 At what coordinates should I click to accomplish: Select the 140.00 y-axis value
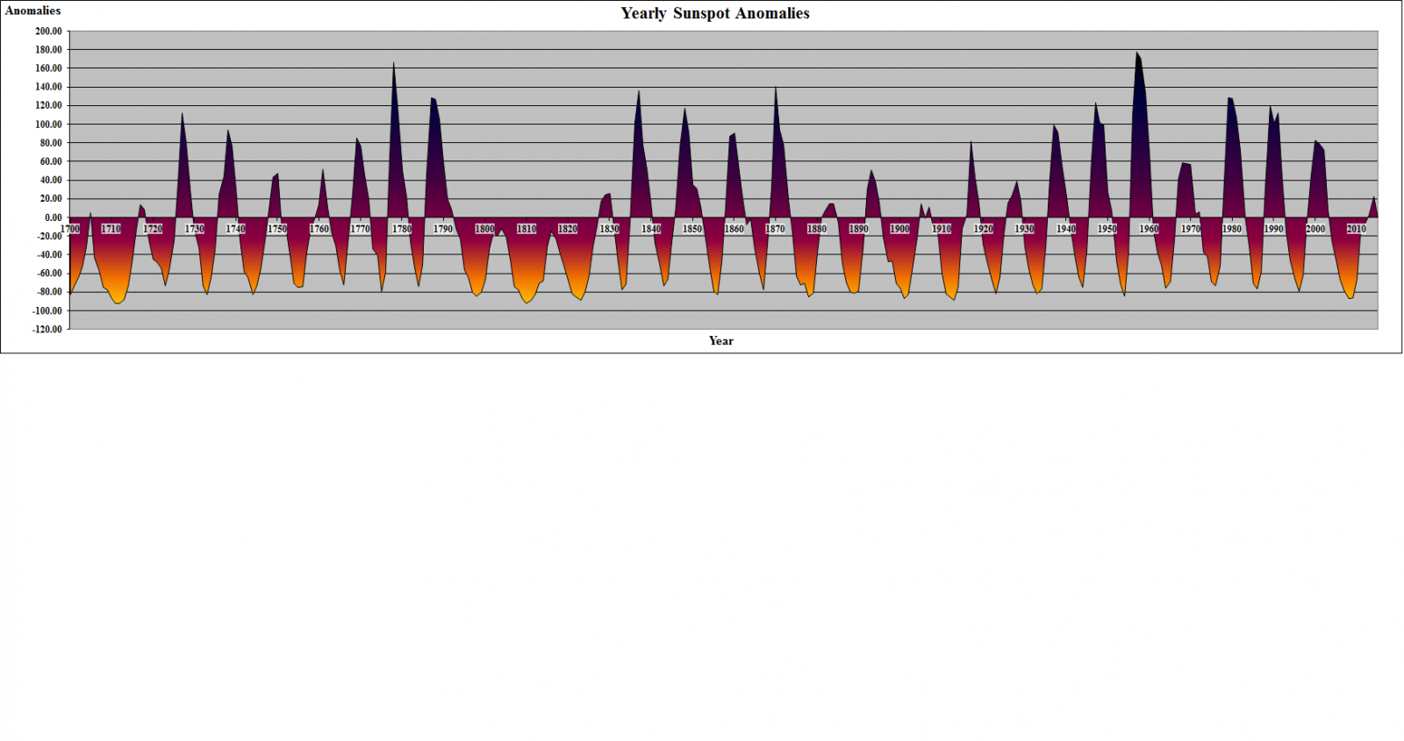point(48,87)
